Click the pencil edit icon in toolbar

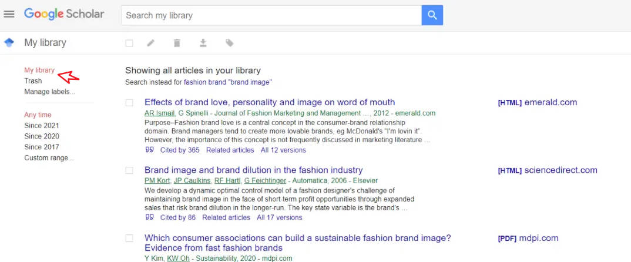pos(150,43)
